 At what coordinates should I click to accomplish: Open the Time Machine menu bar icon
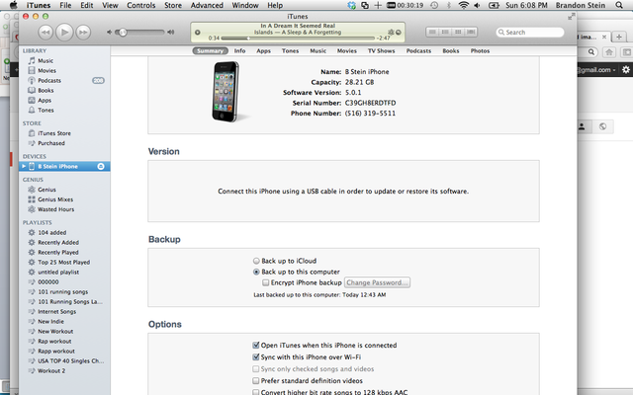click(x=434, y=5)
